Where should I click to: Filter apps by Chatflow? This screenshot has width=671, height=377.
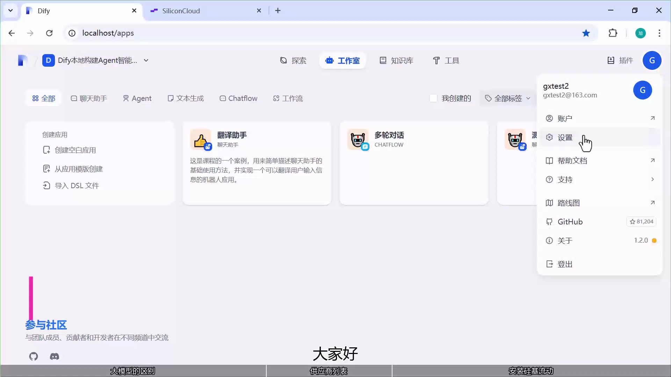tap(238, 98)
